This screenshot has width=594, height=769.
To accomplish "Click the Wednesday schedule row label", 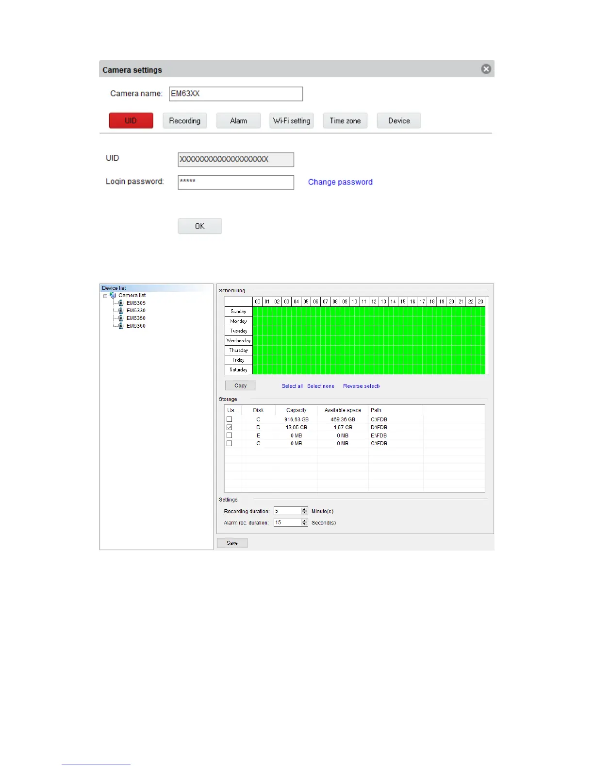I will click(x=238, y=341).
